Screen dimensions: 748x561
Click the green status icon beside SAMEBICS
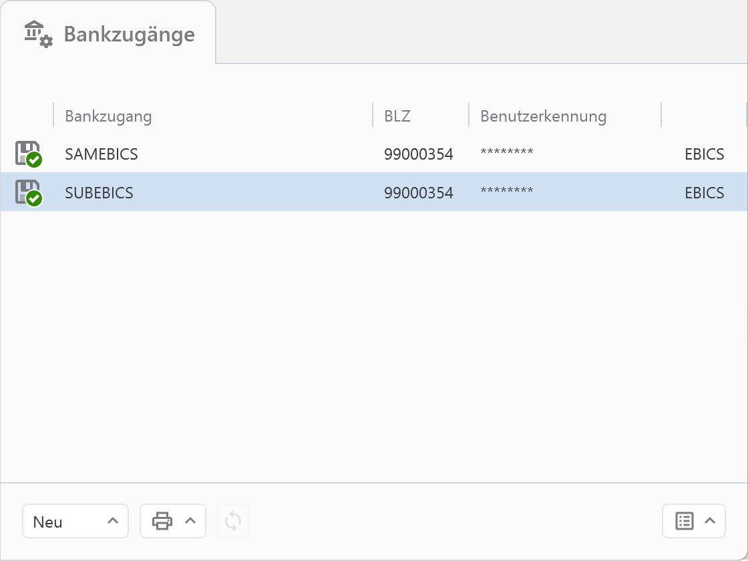[33, 160]
